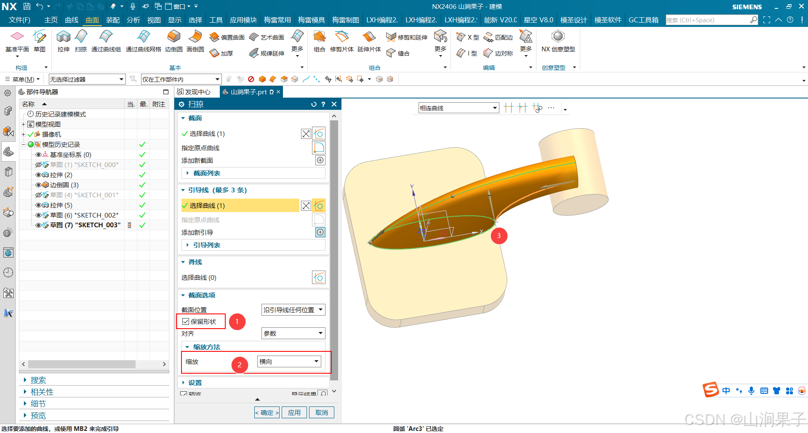Select the 面倒圆 (Face Blend) tool
The image size is (808, 433).
tap(195, 41)
